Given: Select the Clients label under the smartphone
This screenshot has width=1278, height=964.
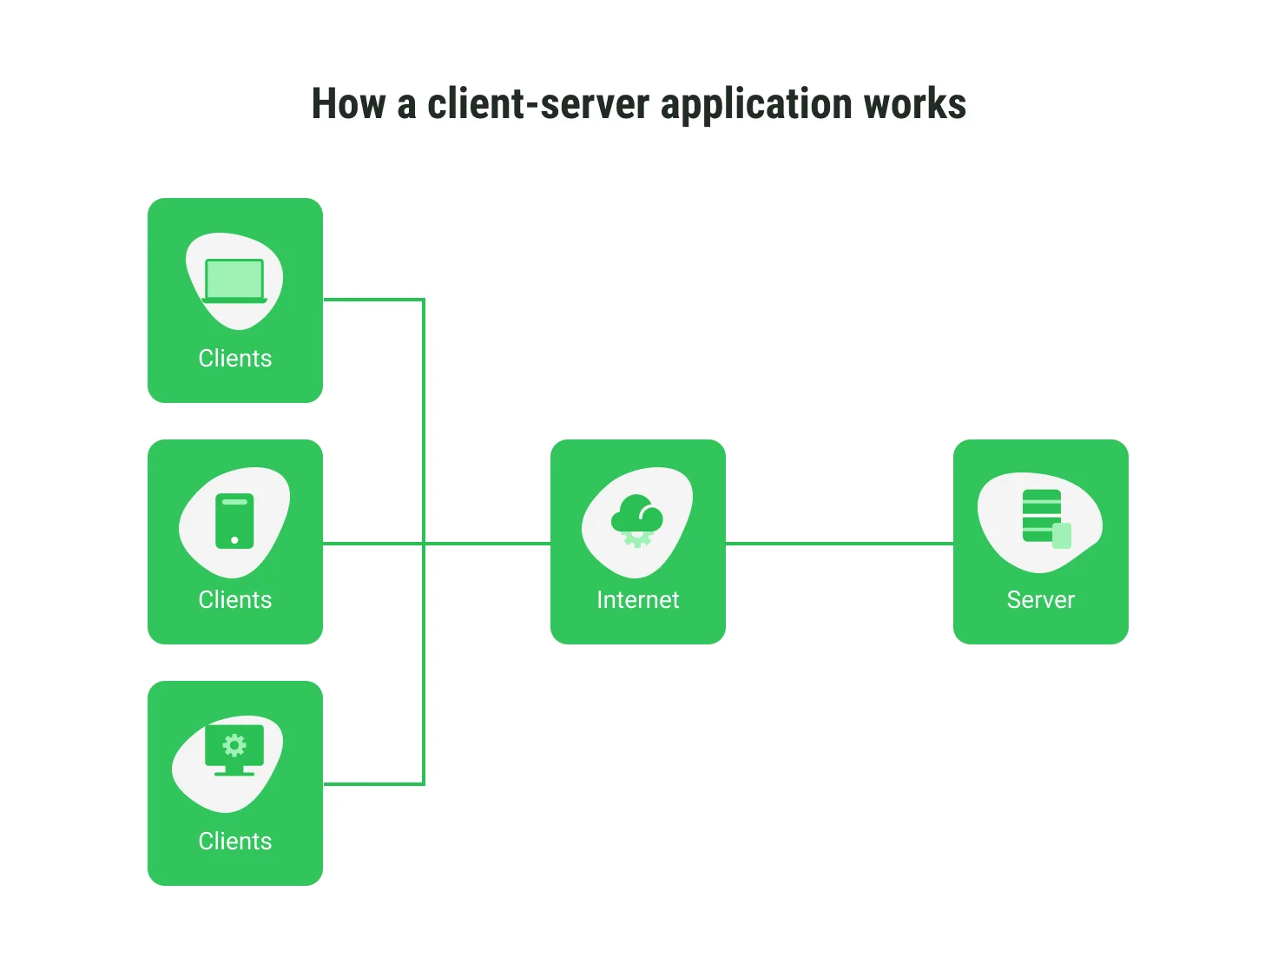Looking at the screenshot, I should pos(234,600).
